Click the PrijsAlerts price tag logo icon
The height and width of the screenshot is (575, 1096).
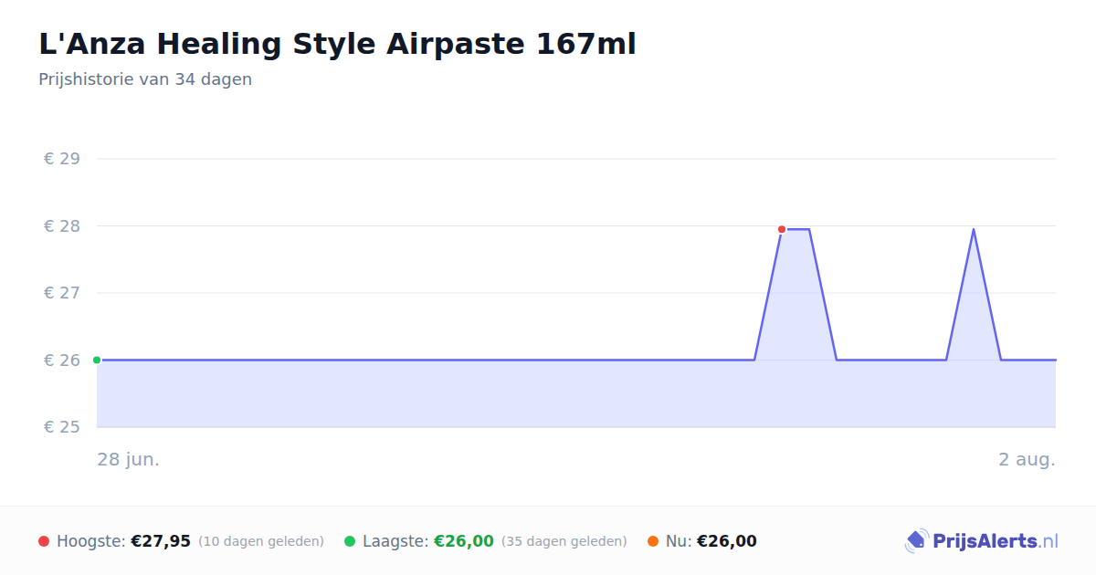coord(916,541)
